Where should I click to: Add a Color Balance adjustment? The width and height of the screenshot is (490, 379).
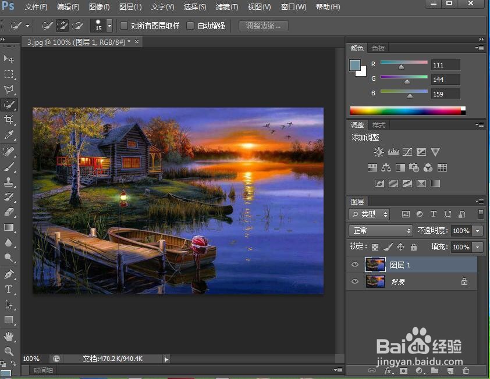click(x=386, y=168)
